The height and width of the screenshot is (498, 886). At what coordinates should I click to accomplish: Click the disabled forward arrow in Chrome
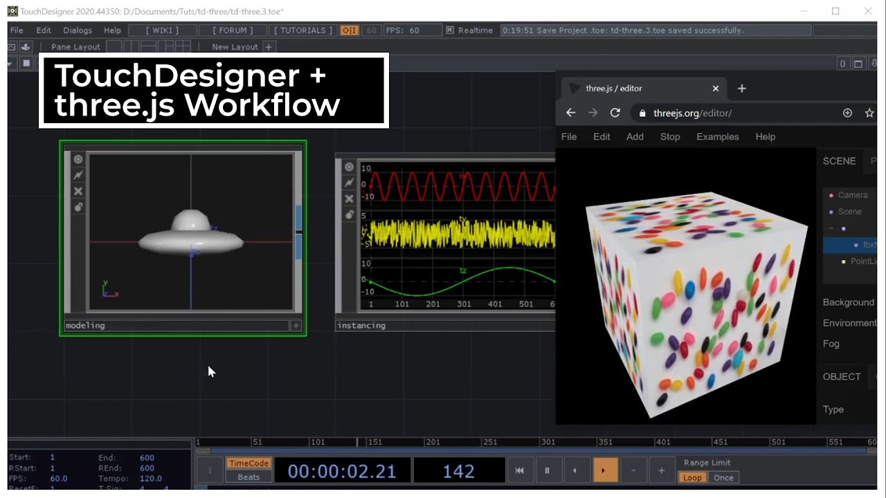tap(593, 113)
